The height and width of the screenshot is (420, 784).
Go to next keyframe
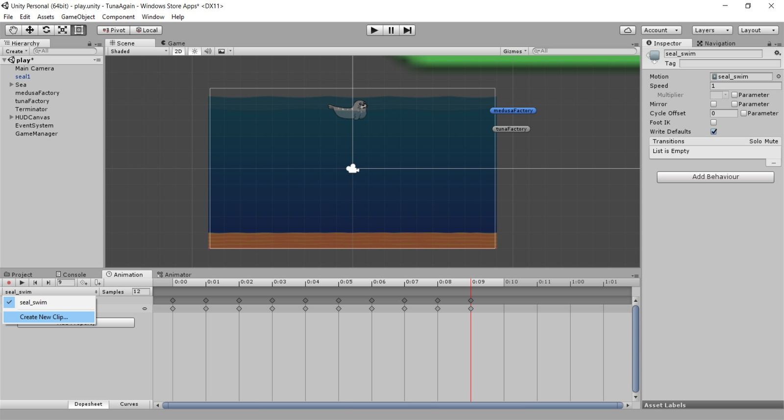coord(48,282)
